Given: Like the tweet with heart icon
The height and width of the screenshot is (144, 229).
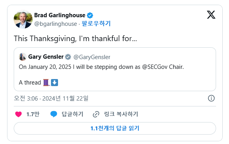Looking at the screenshot, I should pyautogui.click(x=18, y=114).
